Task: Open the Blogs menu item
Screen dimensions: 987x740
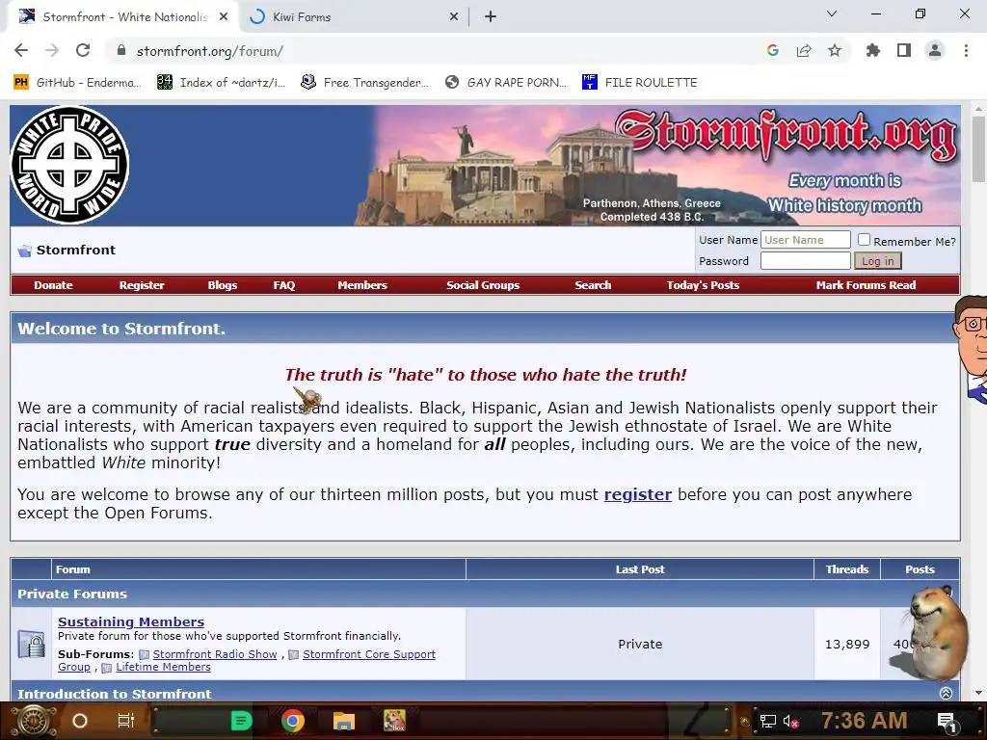Action: pyautogui.click(x=223, y=285)
